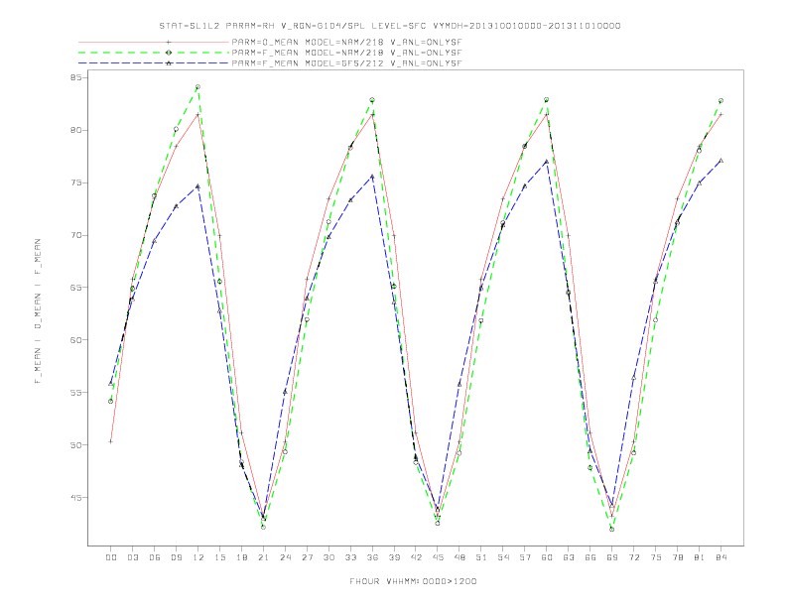Click the blue dashed line sample in legend
The height and width of the screenshot is (607, 786).
click(x=154, y=63)
